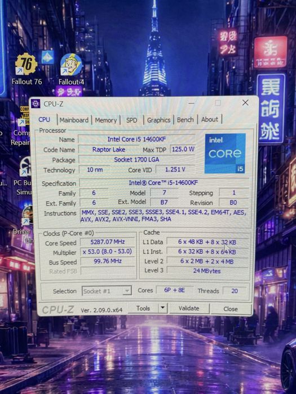Screen dimensions: 296x394
Task: Click the 10 nm technology value
Action: pyautogui.click(x=95, y=169)
